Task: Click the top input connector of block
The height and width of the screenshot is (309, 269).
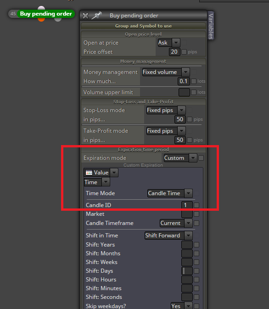Action: [41, 8]
